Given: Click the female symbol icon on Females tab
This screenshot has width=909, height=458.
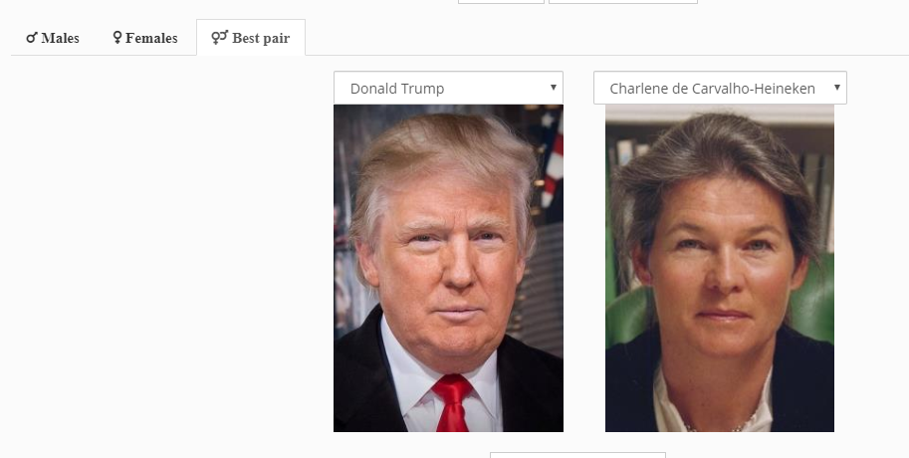Looking at the screenshot, I should click(117, 38).
